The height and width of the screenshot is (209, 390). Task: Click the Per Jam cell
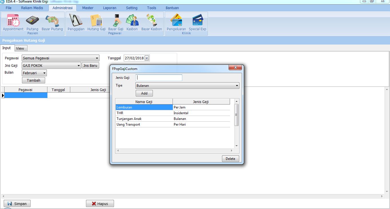pos(201,107)
